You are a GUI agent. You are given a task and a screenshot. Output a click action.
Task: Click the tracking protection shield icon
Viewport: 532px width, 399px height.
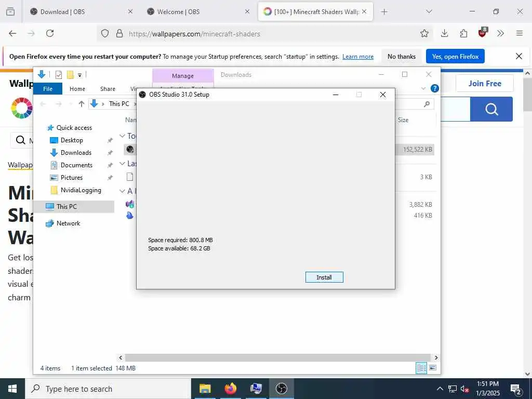pyautogui.click(x=105, y=33)
